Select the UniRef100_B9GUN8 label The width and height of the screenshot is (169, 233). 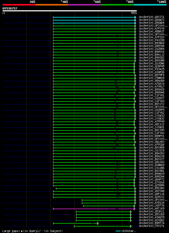[152, 61]
